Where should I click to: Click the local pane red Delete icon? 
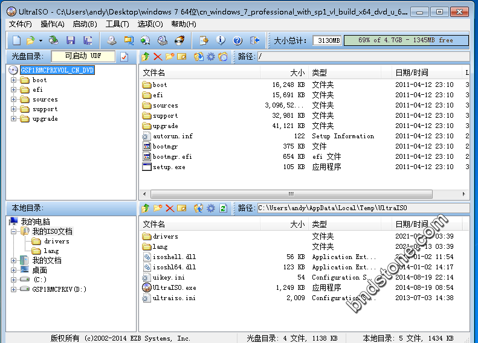coord(170,208)
